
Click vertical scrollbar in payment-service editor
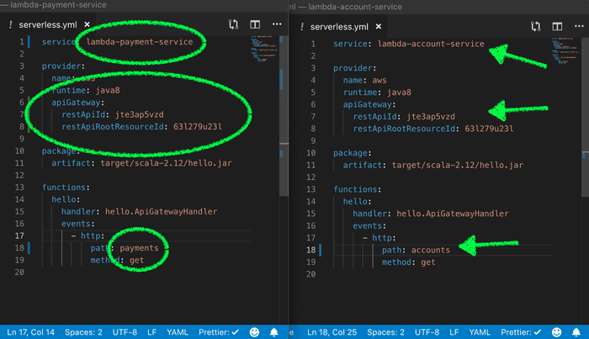point(284,116)
